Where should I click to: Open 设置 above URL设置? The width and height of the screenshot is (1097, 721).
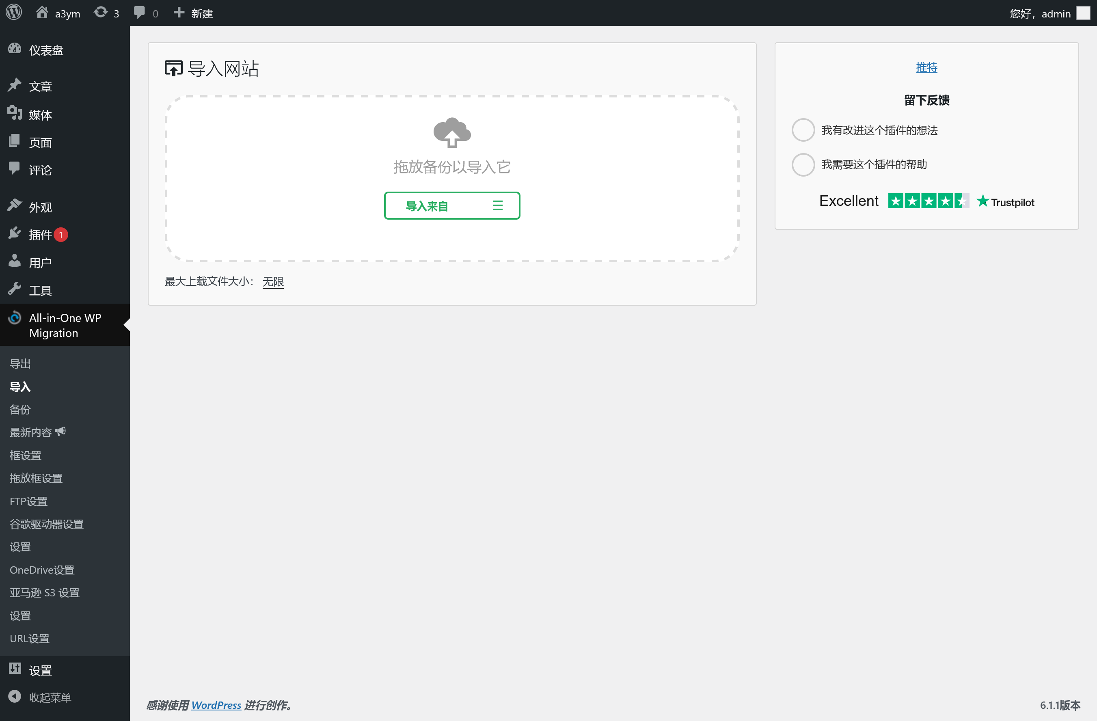pos(20,616)
